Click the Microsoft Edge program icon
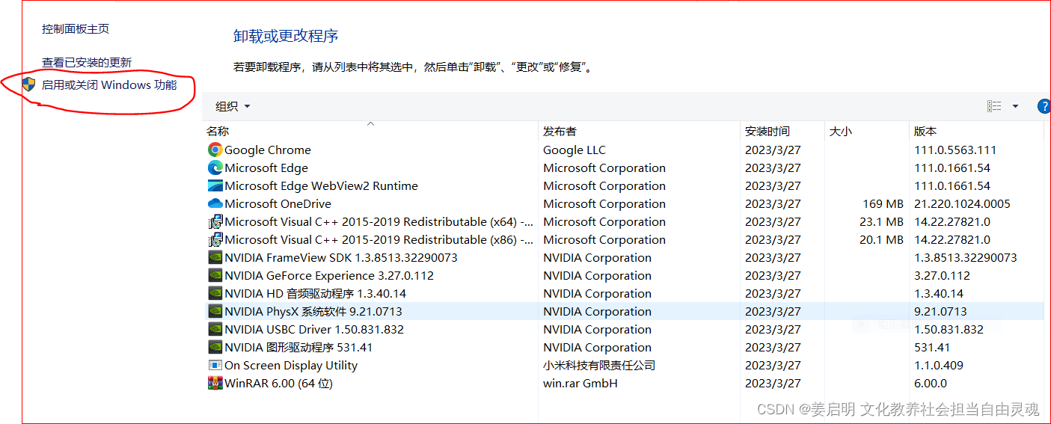The height and width of the screenshot is (424, 1051). coord(215,168)
